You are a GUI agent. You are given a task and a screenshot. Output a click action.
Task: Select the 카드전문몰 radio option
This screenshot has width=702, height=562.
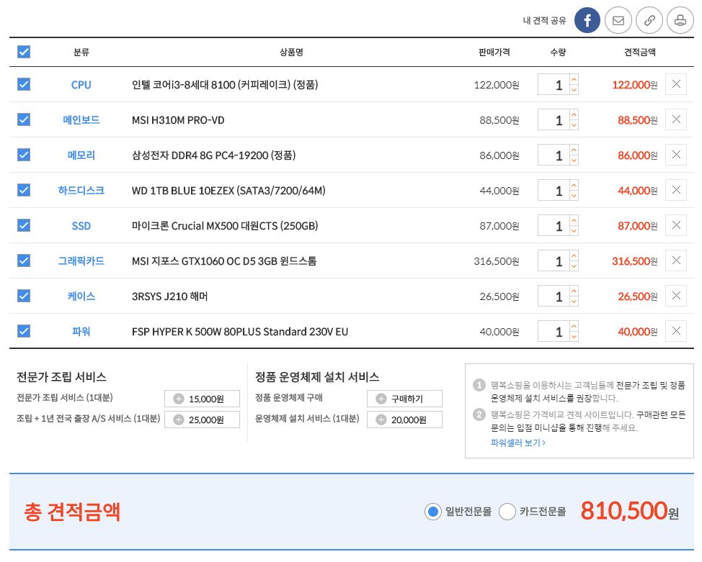coord(507,512)
